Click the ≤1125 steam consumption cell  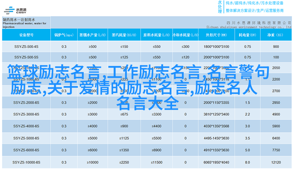124,138
